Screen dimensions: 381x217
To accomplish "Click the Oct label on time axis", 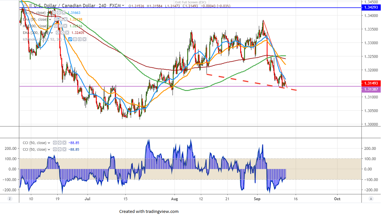I will click(x=337, y=199).
